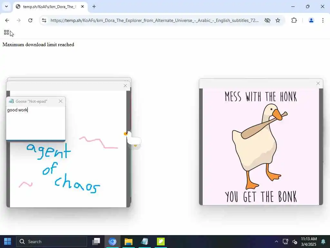Open the Extensions puzzle icon
The image size is (330, 248).
pyautogui.click(x=294, y=20)
